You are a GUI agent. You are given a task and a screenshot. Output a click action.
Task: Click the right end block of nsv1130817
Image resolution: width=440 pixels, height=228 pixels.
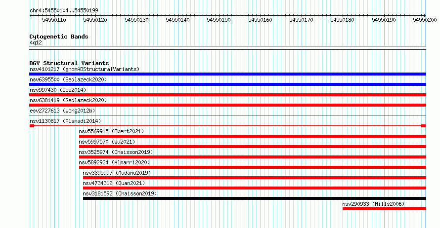pyautogui.click(x=424, y=126)
